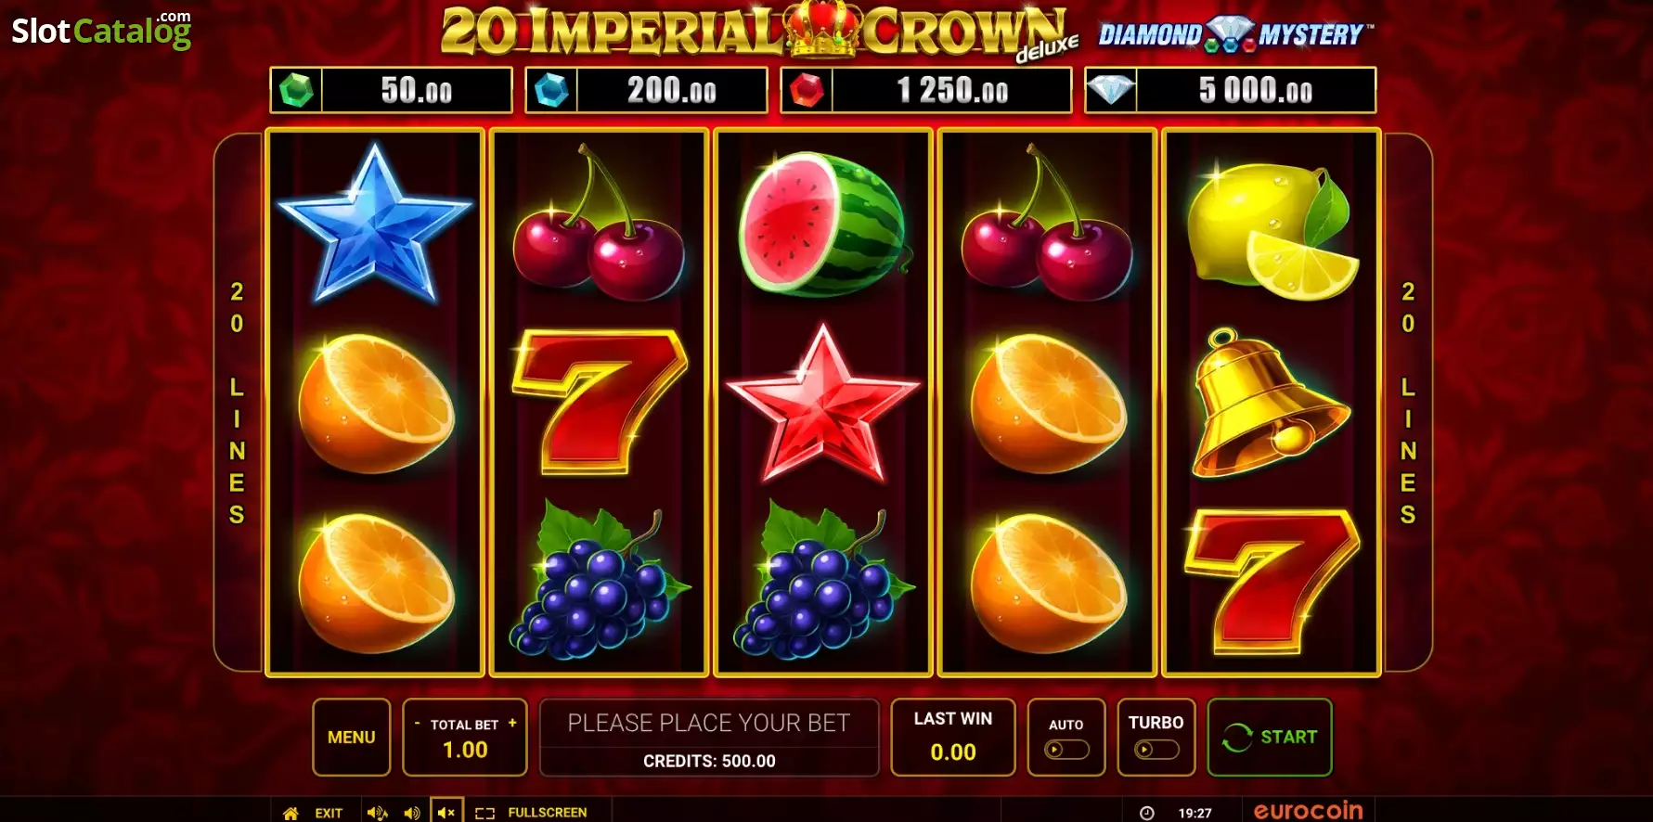Click the blue gem jackpot icon
Screen dimensions: 1653x822
point(552,90)
